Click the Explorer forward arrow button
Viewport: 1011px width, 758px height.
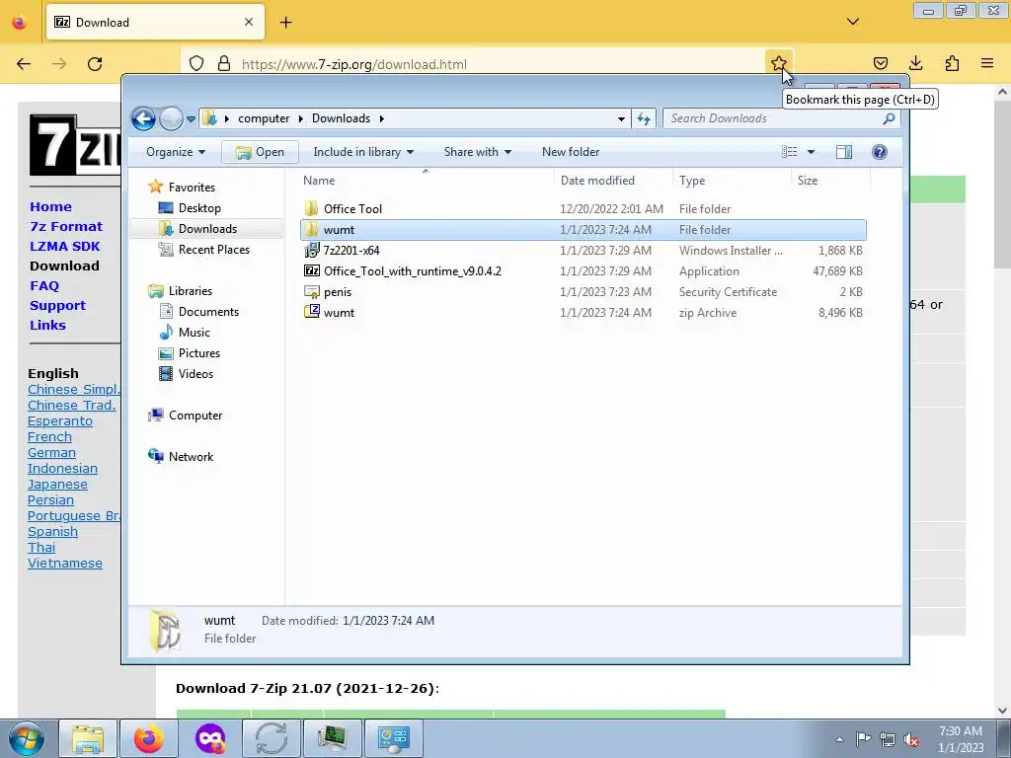point(171,118)
